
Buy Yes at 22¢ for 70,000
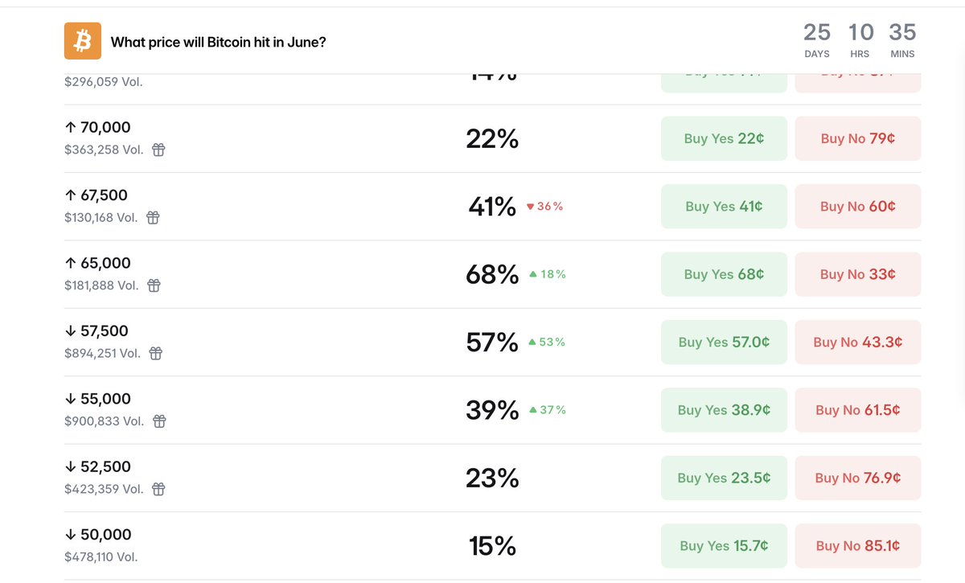[724, 138]
